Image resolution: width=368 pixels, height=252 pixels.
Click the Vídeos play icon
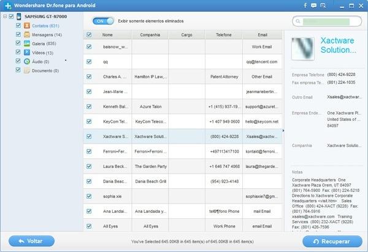point(27,53)
